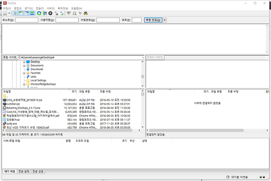
Task: Sort local files by 크기 column
Action: [x=69, y=91]
